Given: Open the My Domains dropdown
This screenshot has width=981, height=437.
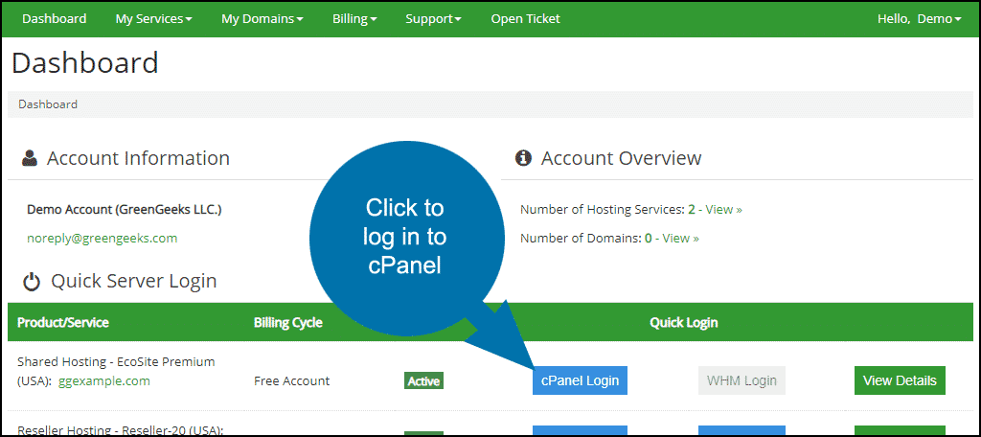Looking at the screenshot, I should tap(262, 19).
